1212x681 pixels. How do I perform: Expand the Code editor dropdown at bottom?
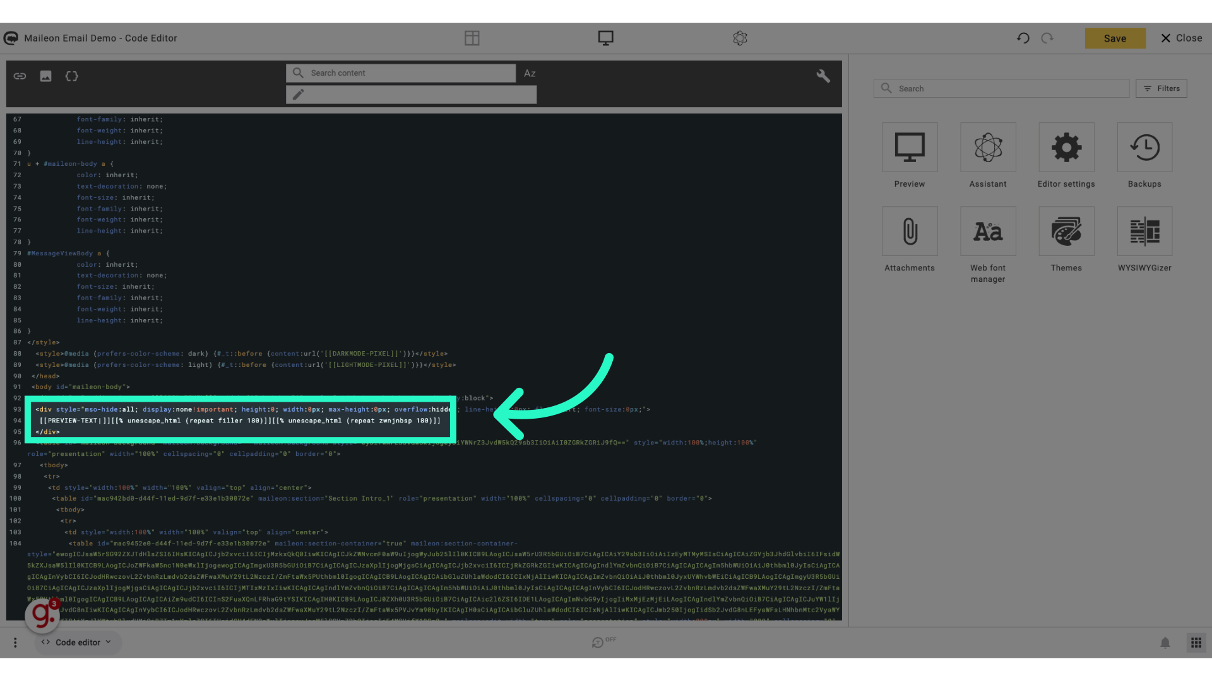tap(107, 642)
